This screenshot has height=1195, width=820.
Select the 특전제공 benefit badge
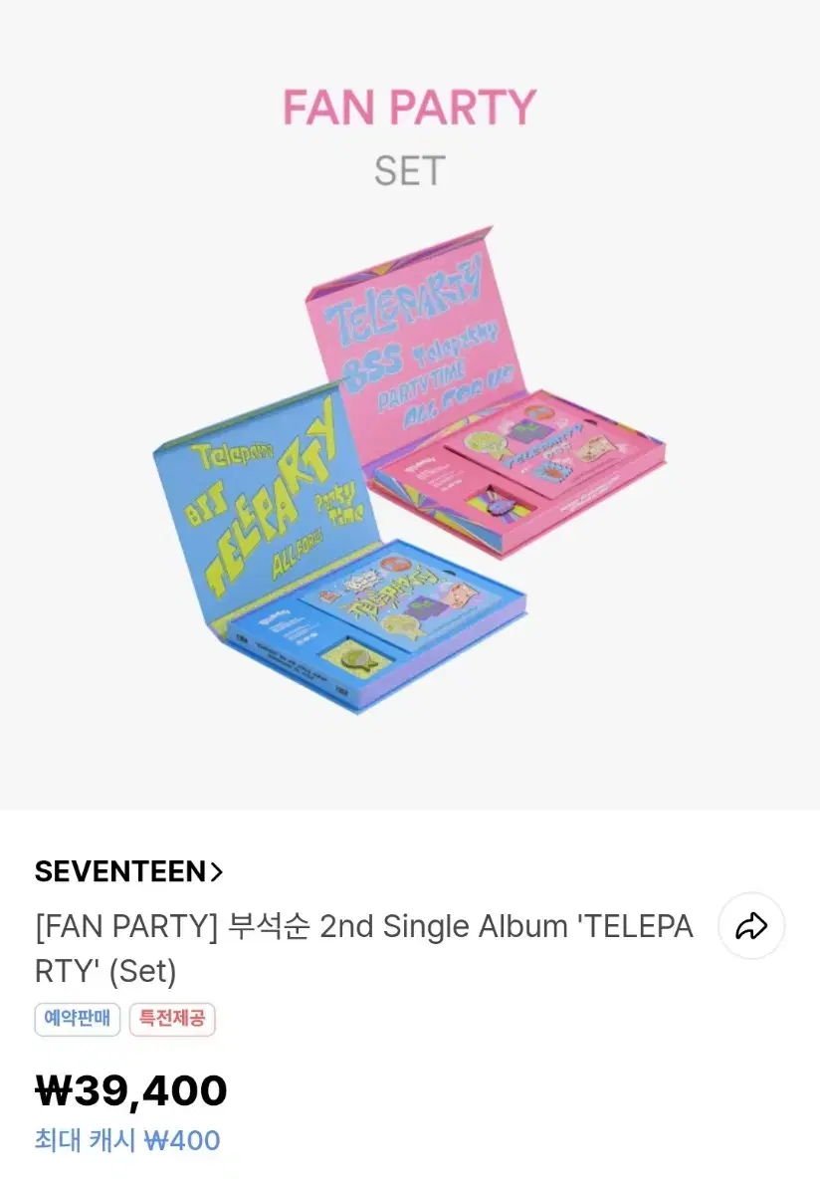click(x=172, y=1019)
